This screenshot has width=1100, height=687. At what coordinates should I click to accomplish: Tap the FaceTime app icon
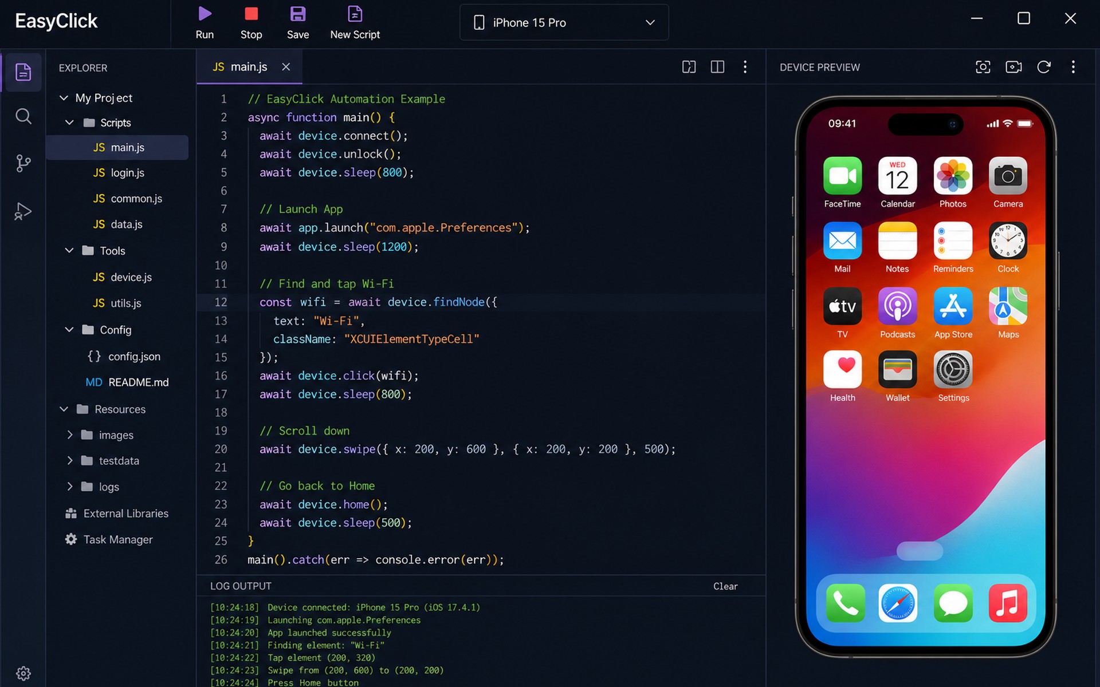tap(842, 176)
